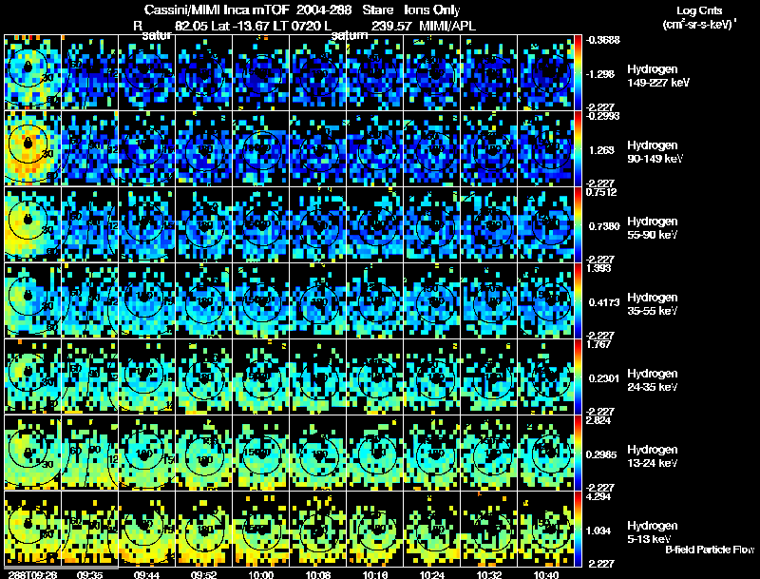Click the 10:00 time label
The width and height of the screenshot is (760, 579).
click(260, 574)
